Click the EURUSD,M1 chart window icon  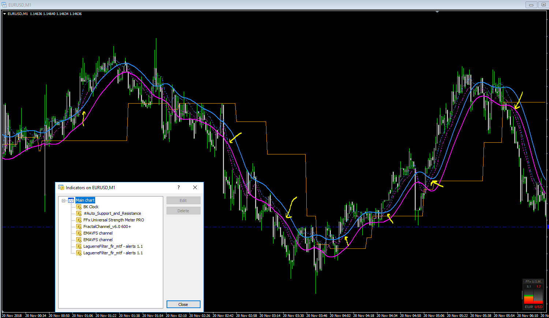(x=4, y=5)
